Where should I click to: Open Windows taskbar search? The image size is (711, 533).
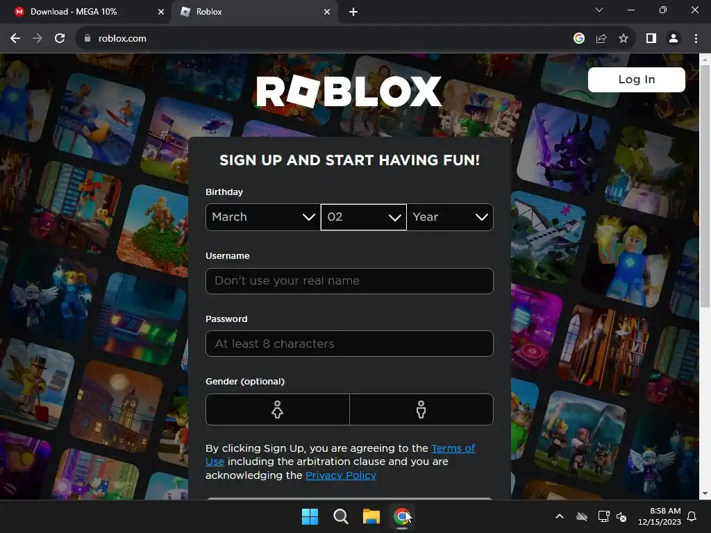coord(340,516)
